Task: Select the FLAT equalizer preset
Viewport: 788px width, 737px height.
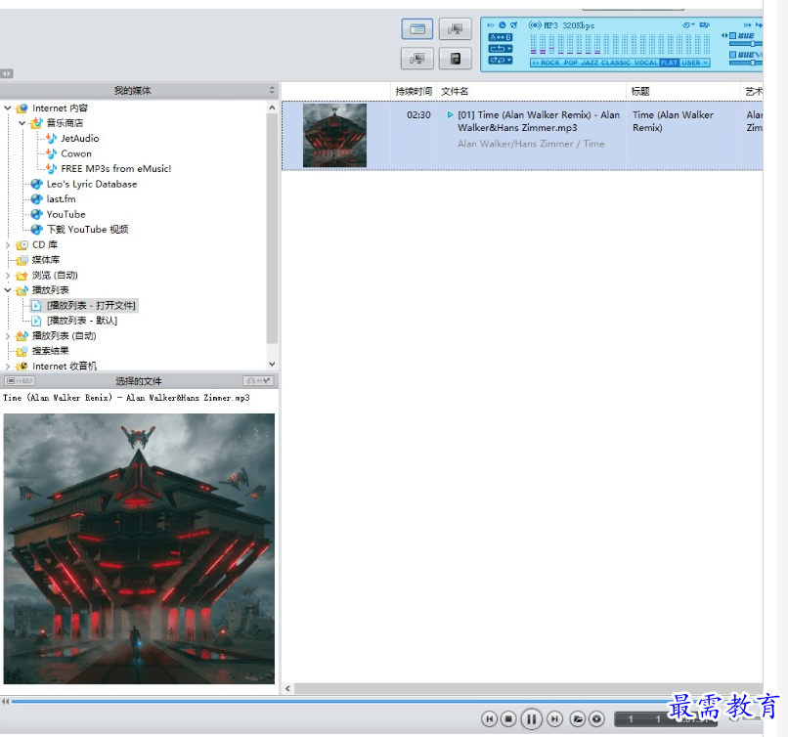Action: point(669,63)
